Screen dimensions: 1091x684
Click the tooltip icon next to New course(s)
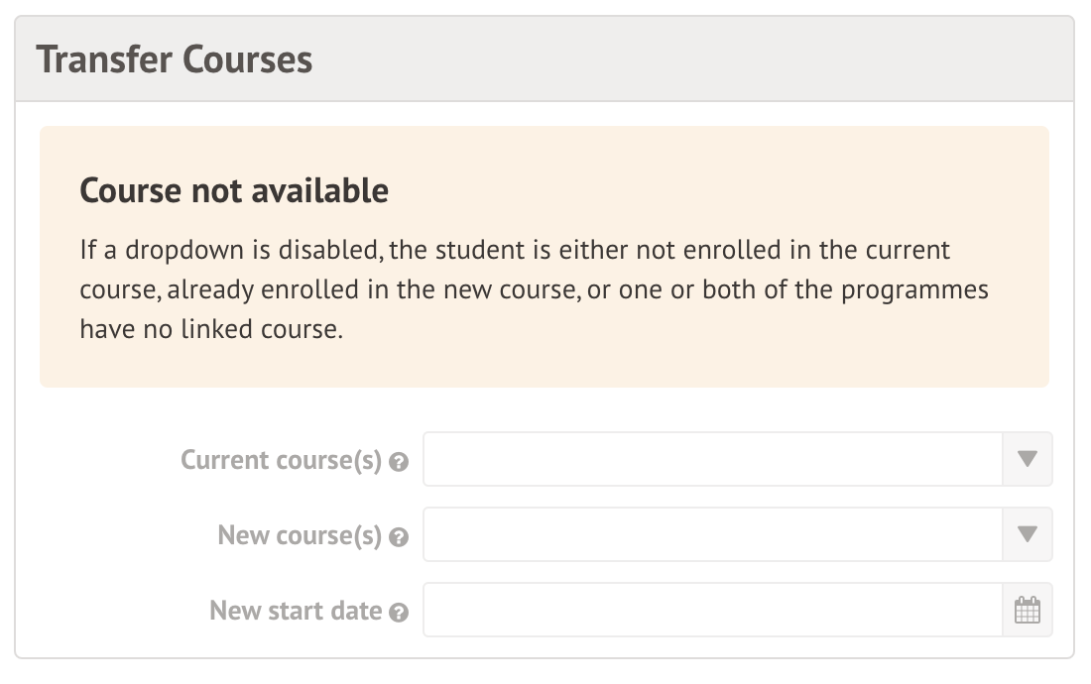[400, 535]
